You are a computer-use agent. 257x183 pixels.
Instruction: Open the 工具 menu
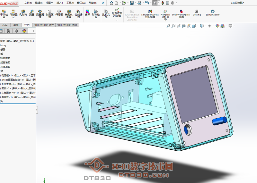pyautogui.click(x=70, y=3)
